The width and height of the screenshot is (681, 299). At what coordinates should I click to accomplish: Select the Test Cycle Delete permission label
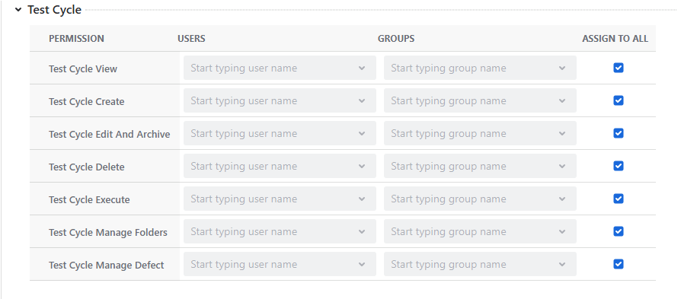pyautogui.click(x=86, y=167)
